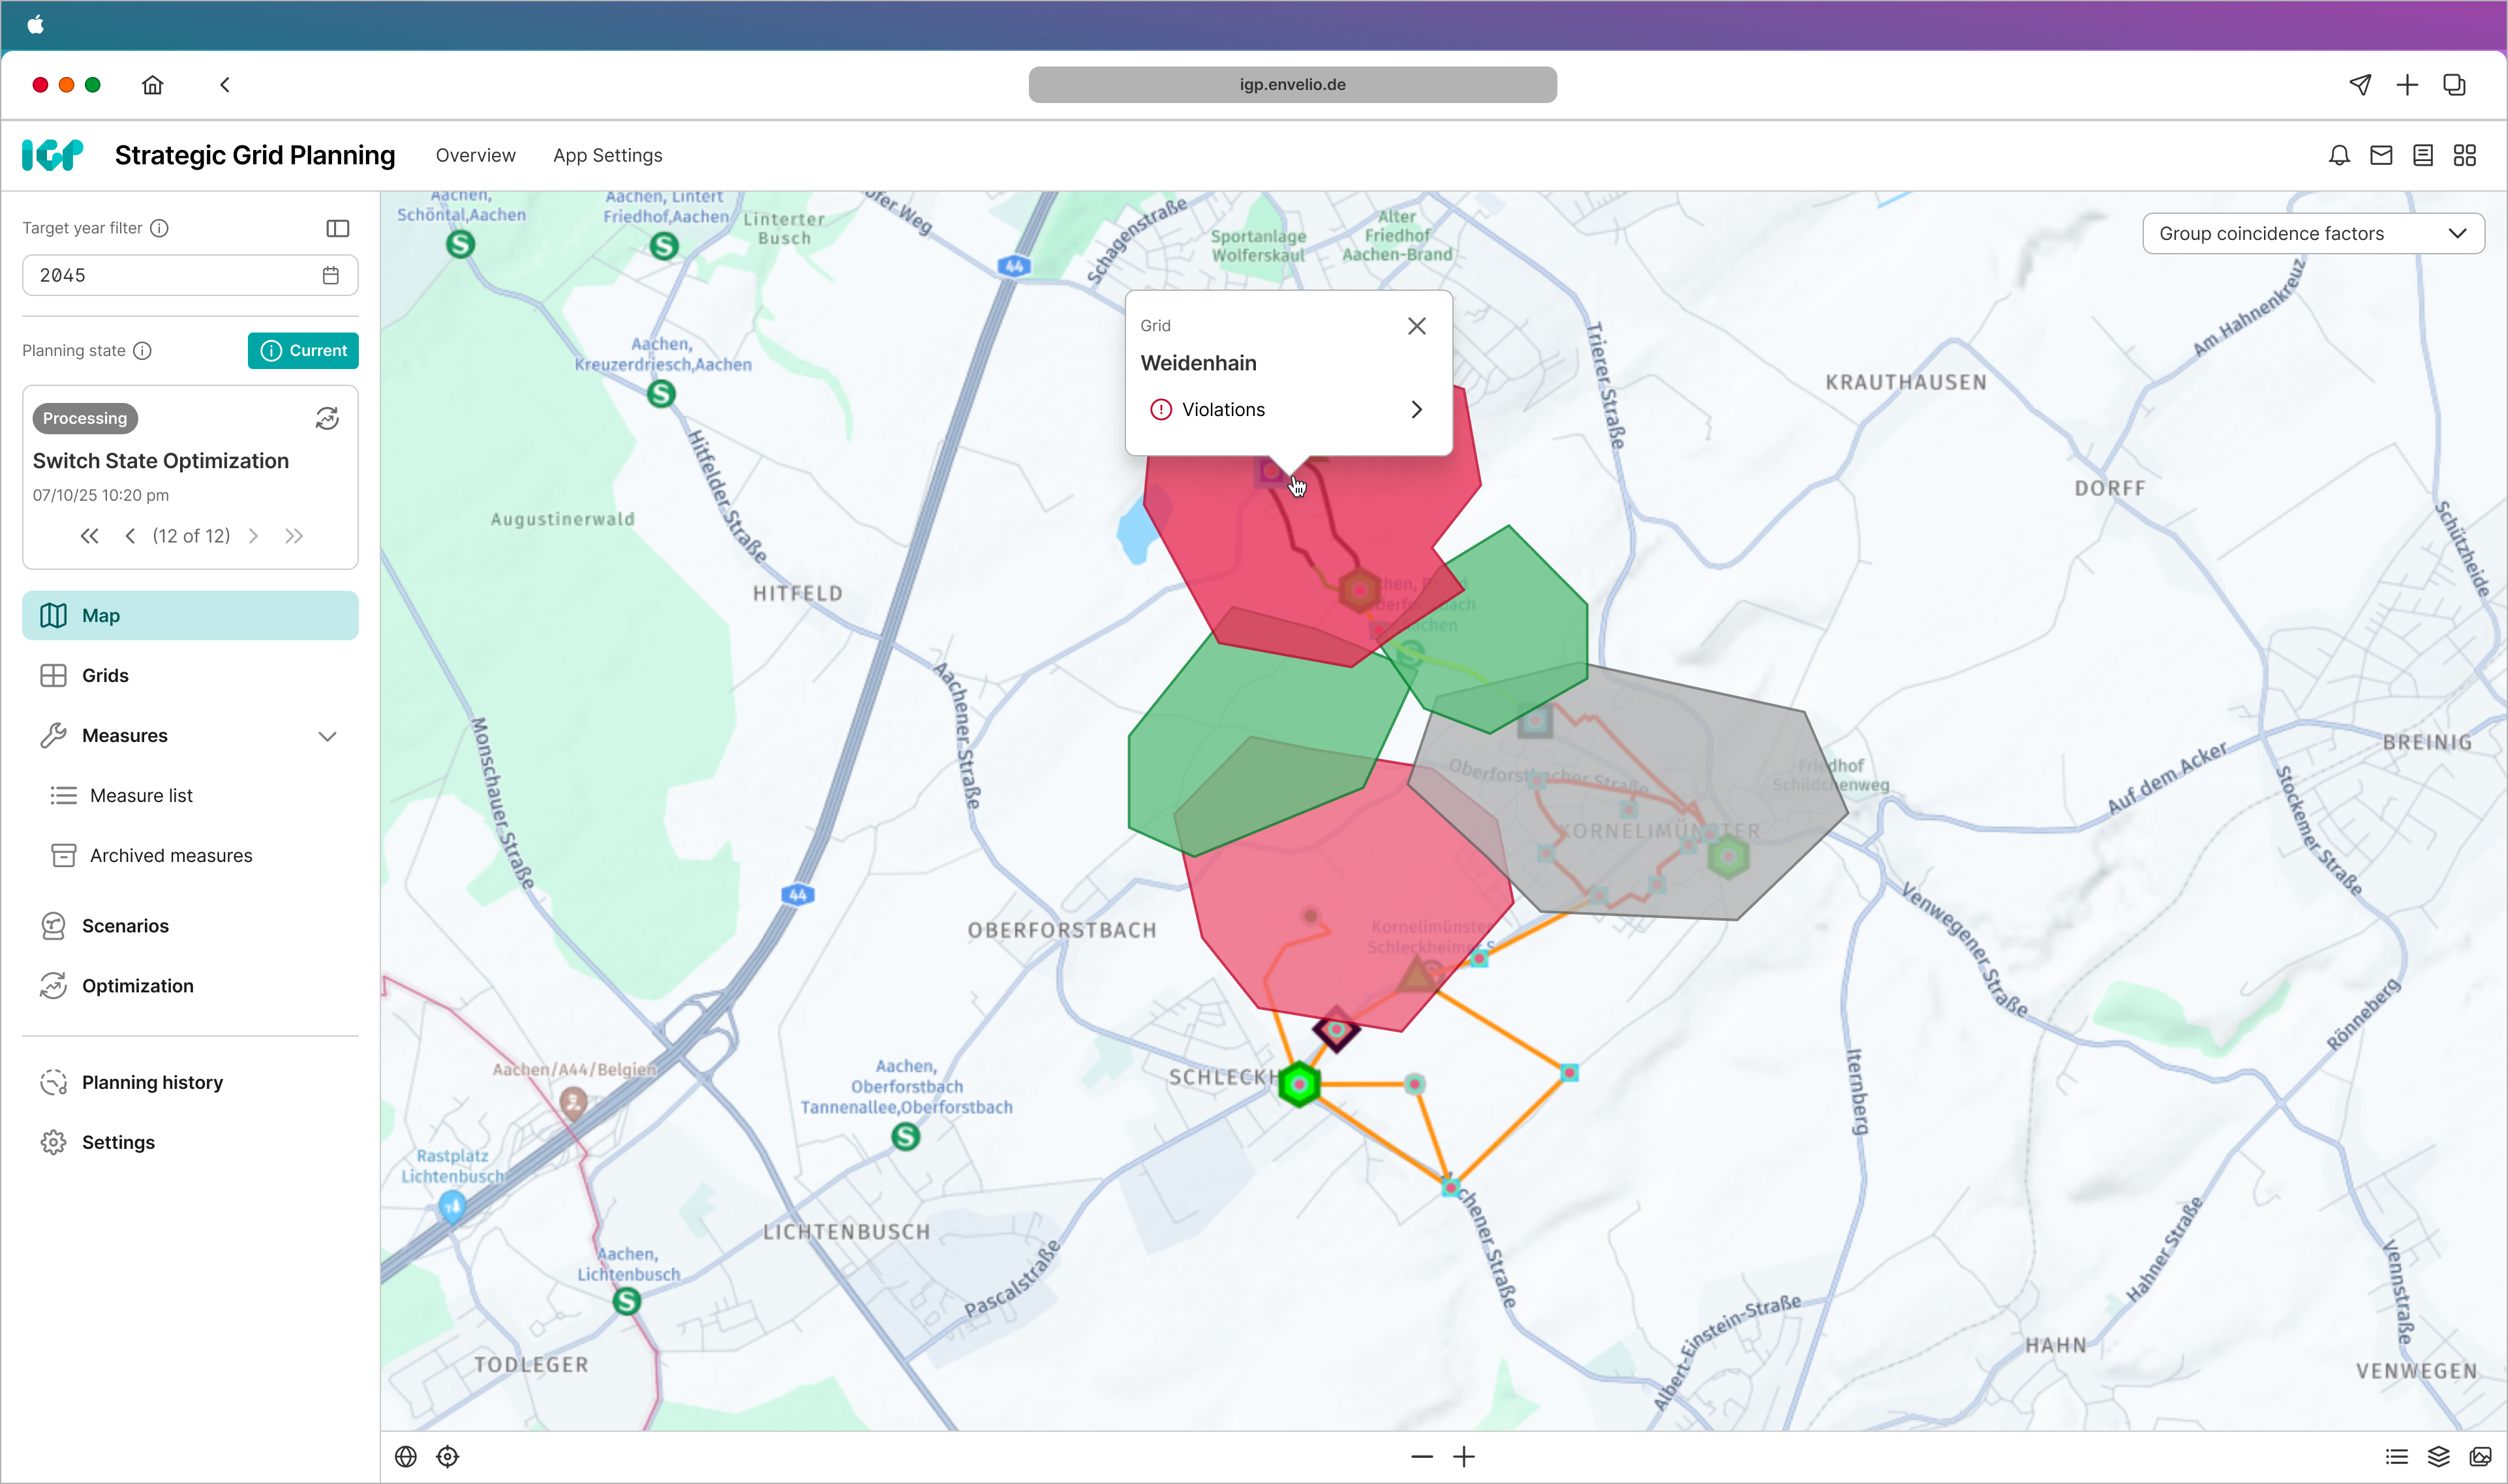The image size is (2508, 1484).
Task: Toggle the Current planning state button
Action: tap(303, 350)
